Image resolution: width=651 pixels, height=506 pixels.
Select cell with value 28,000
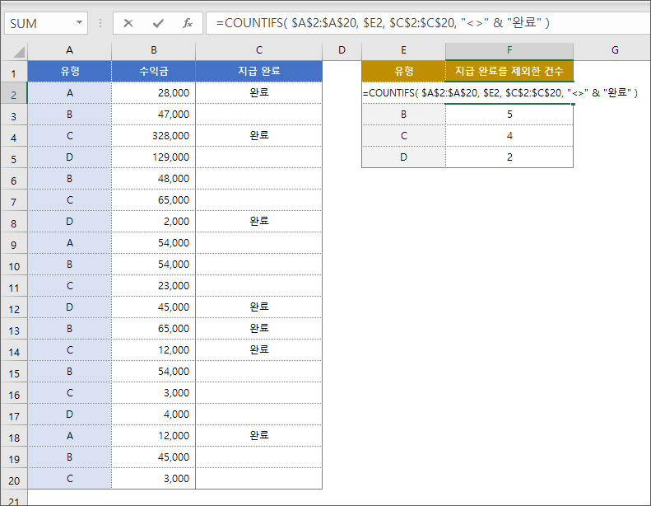154,93
